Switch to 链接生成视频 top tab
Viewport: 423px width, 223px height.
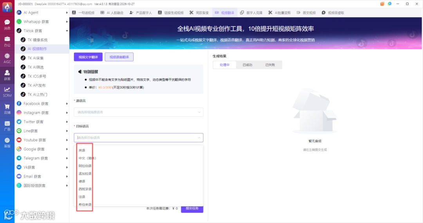coord(171,13)
